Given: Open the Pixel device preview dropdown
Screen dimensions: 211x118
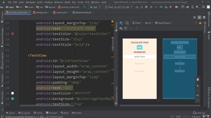Looking at the screenshot, I should (137, 23).
